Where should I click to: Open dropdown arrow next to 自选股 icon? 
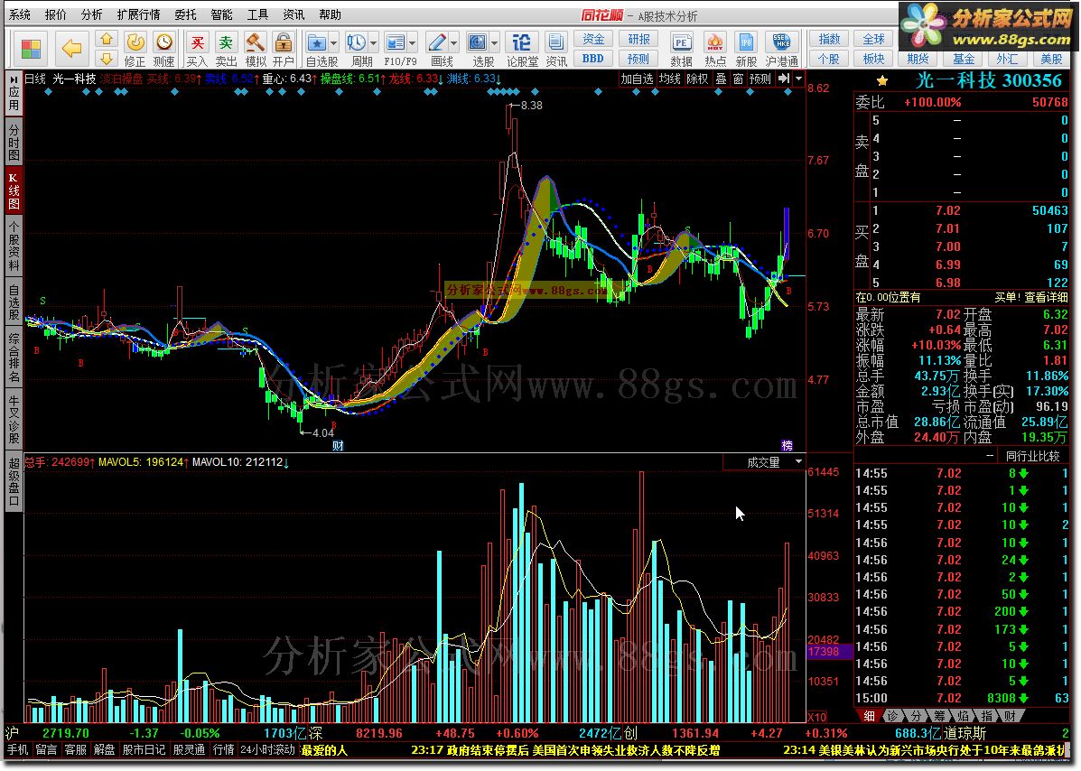pos(333,43)
